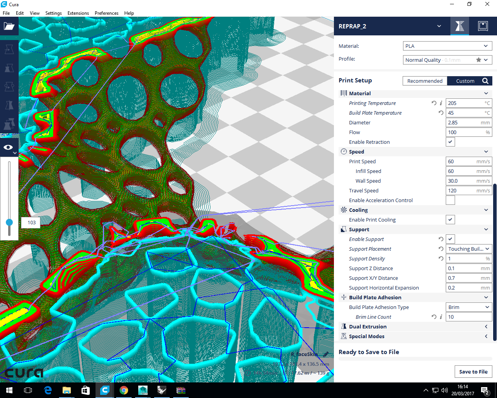Revert Support Density to default

441,258
